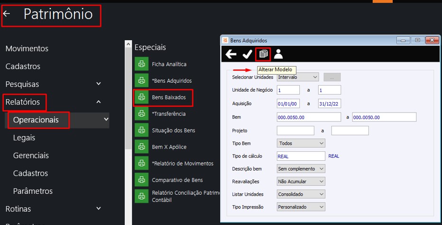Select Cadastros under Relatórios
This screenshot has height=225, width=442.
coord(30,173)
